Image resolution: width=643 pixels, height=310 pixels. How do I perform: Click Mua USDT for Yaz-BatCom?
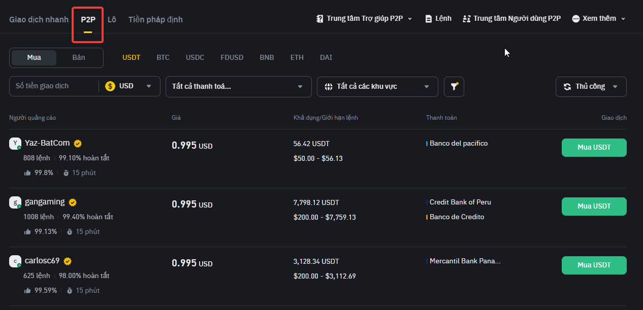[594, 148]
